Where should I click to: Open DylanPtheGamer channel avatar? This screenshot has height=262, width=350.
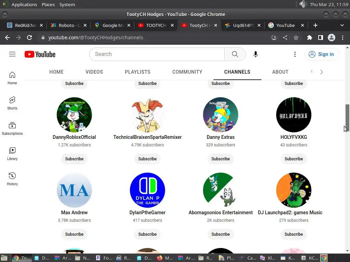pyautogui.click(x=147, y=190)
